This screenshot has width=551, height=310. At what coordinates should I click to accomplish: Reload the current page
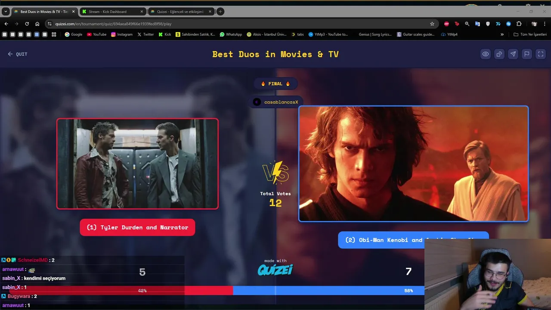coord(27,24)
